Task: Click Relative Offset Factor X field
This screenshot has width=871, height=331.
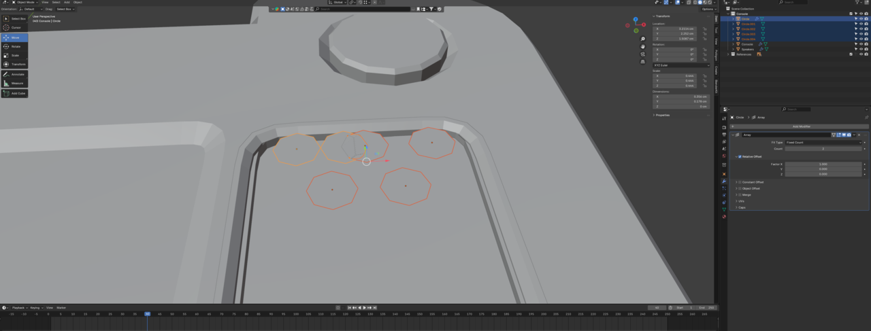Action: pyautogui.click(x=823, y=164)
